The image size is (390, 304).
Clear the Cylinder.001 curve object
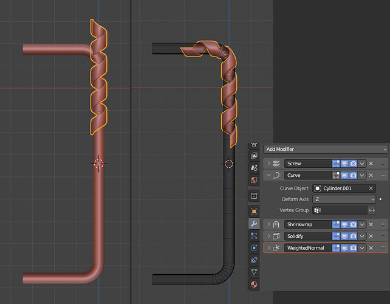[371, 188]
